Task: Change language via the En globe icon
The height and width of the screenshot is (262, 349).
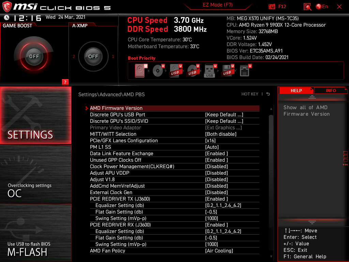Action: [x=322, y=7]
